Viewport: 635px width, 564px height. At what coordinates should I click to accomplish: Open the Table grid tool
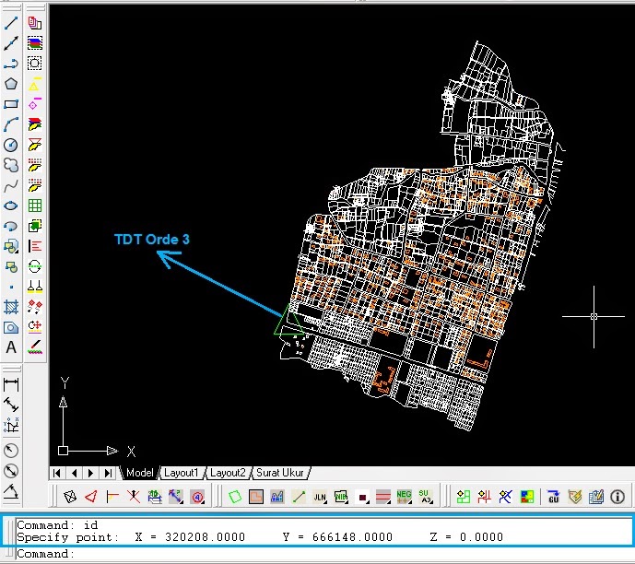click(35, 206)
